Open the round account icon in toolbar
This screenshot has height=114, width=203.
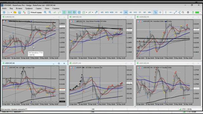[188, 12]
